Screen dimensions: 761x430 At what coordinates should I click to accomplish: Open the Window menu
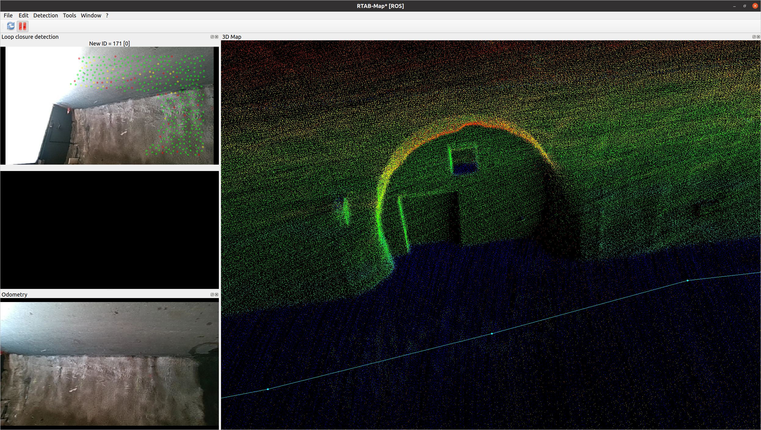[91, 16]
